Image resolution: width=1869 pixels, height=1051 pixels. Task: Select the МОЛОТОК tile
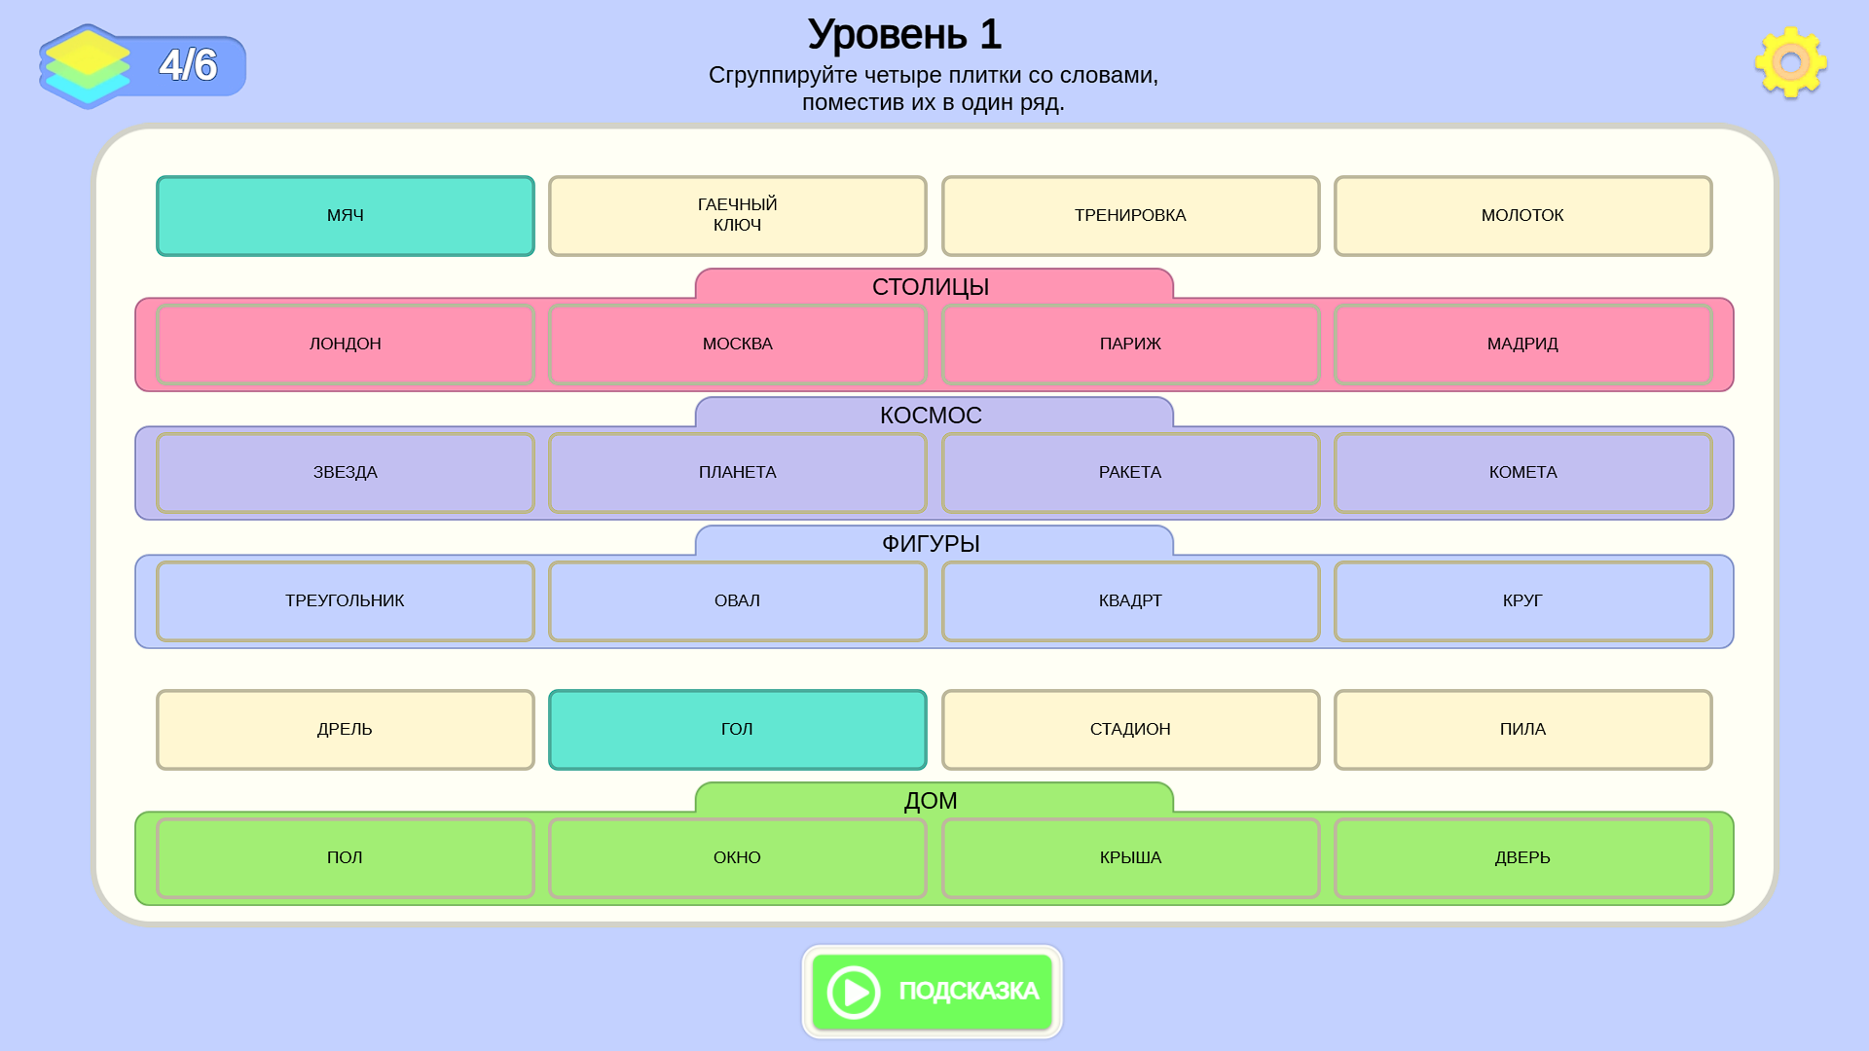[x=1522, y=215]
